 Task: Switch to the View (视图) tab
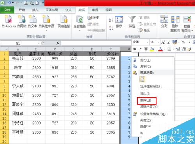108,10
